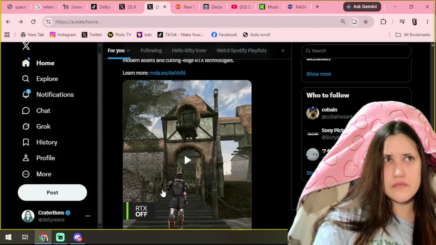Open the nvda.ws/4xlVxfd link
This screenshot has height=245, width=436.
coord(167,73)
